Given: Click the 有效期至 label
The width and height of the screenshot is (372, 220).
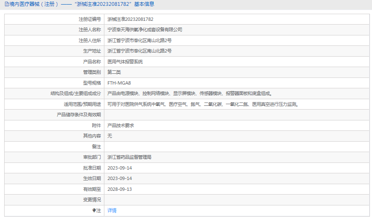Looking at the screenshot, I should click(x=92, y=189).
